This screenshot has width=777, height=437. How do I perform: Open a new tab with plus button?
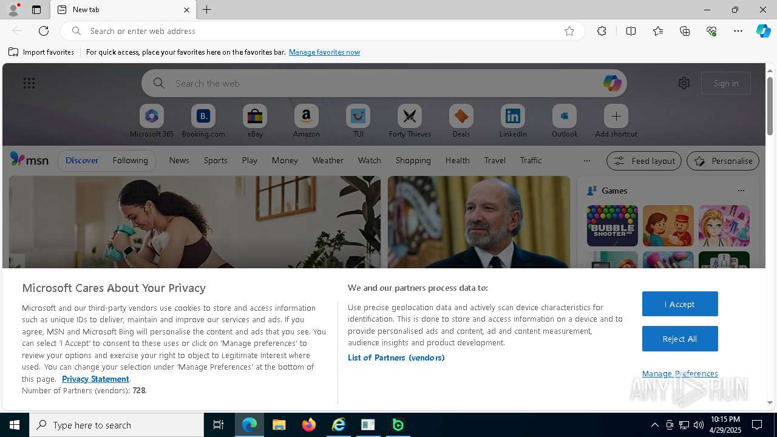pos(206,10)
